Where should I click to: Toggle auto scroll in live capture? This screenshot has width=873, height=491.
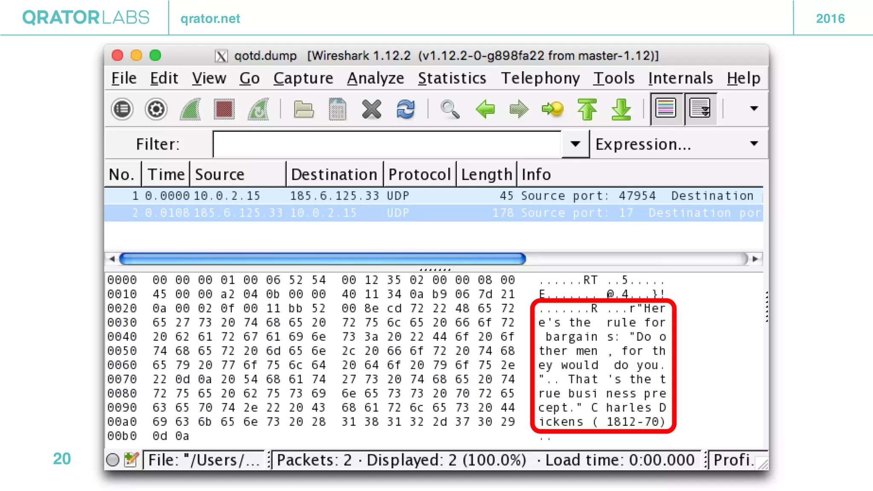coord(700,108)
